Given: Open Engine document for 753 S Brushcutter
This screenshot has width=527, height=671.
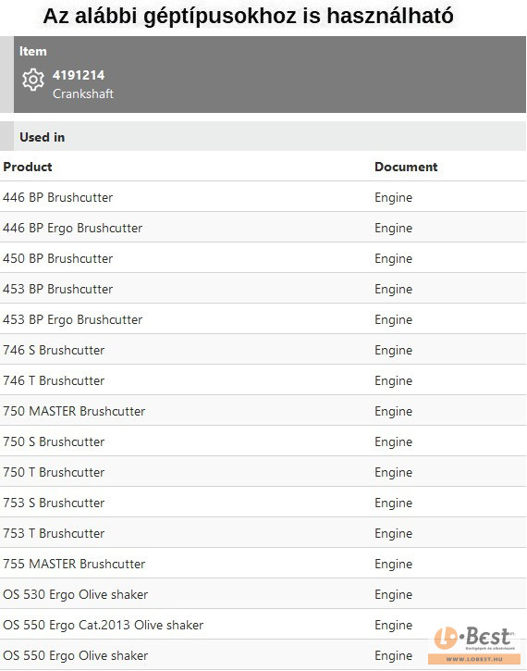Looking at the screenshot, I should (x=393, y=503).
